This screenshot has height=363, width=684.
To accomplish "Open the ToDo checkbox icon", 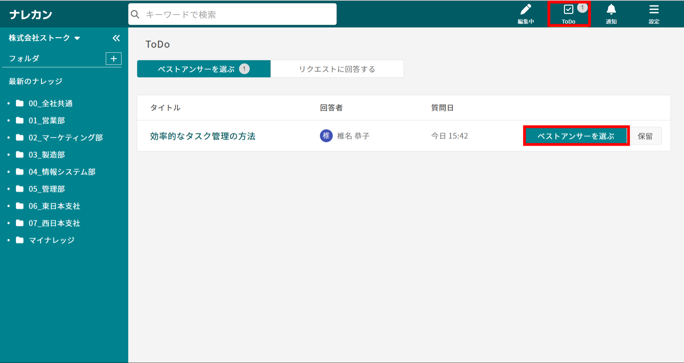I will point(568,10).
